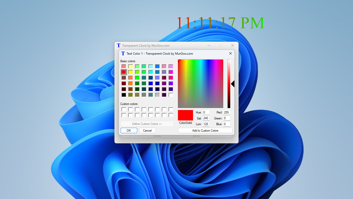Click the Lum field showing 120

(x=206, y=124)
